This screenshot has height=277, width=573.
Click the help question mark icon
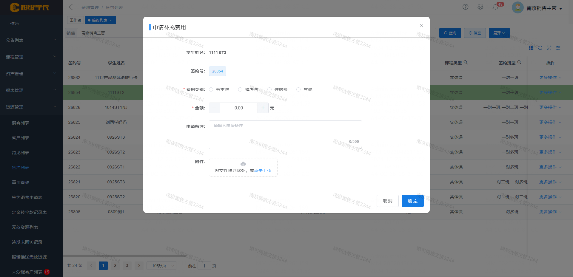(465, 7)
